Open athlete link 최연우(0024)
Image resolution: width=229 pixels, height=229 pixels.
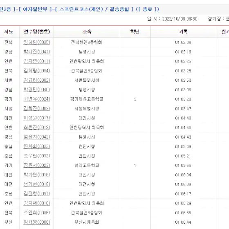pos(37,99)
